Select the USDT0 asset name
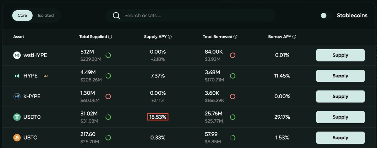 click(32, 117)
